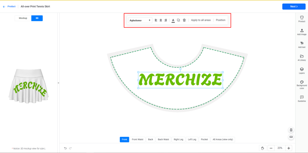
Task: Select the Add text tool
Action: tap(302, 45)
